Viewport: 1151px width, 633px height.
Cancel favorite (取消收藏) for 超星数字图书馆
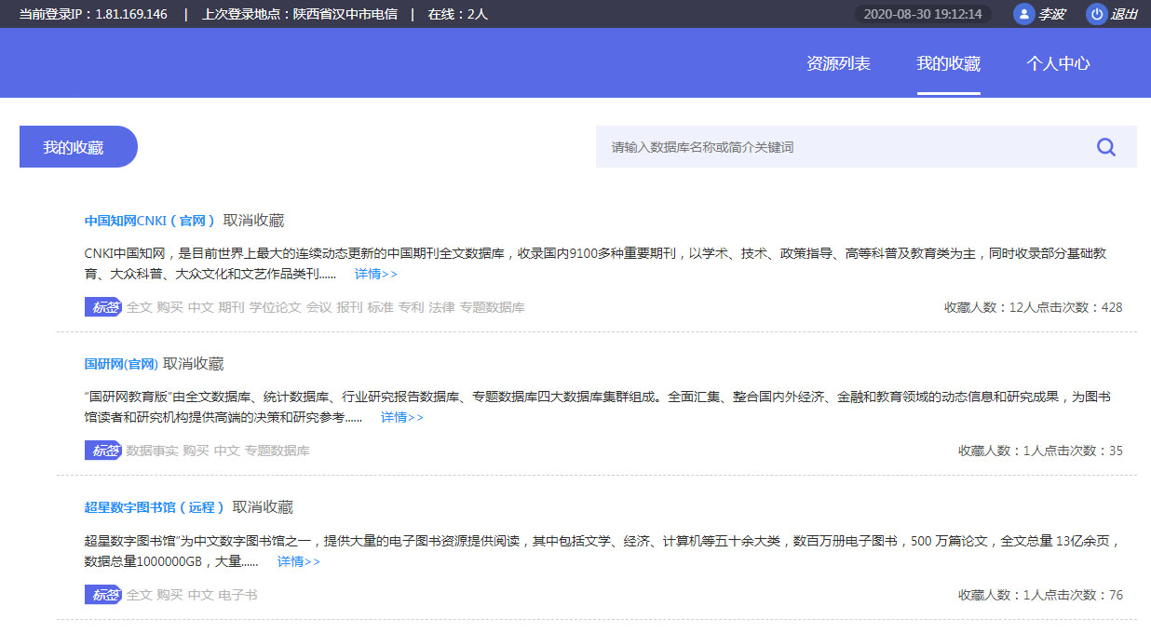click(x=263, y=507)
